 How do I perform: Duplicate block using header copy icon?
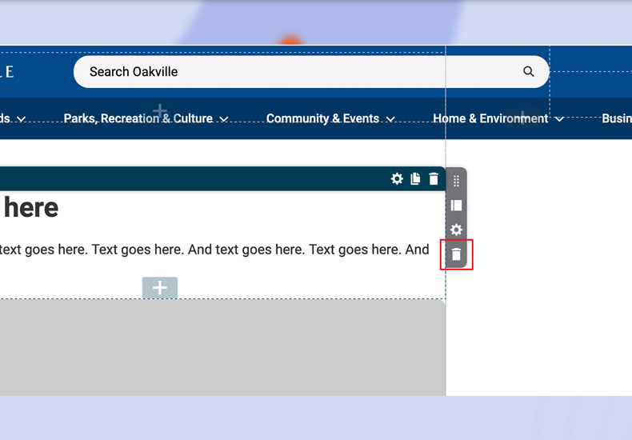tap(415, 178)
